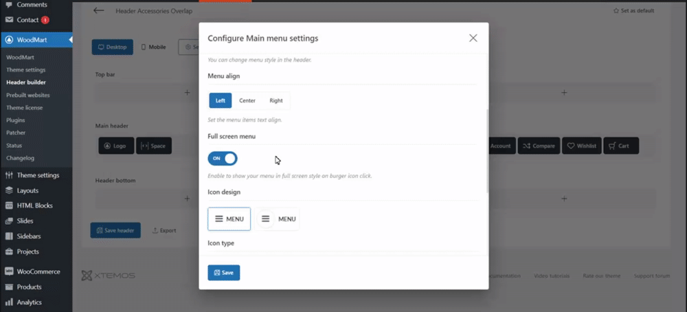
Task: Click the Save header button
Action: click(x=115, y=230)
